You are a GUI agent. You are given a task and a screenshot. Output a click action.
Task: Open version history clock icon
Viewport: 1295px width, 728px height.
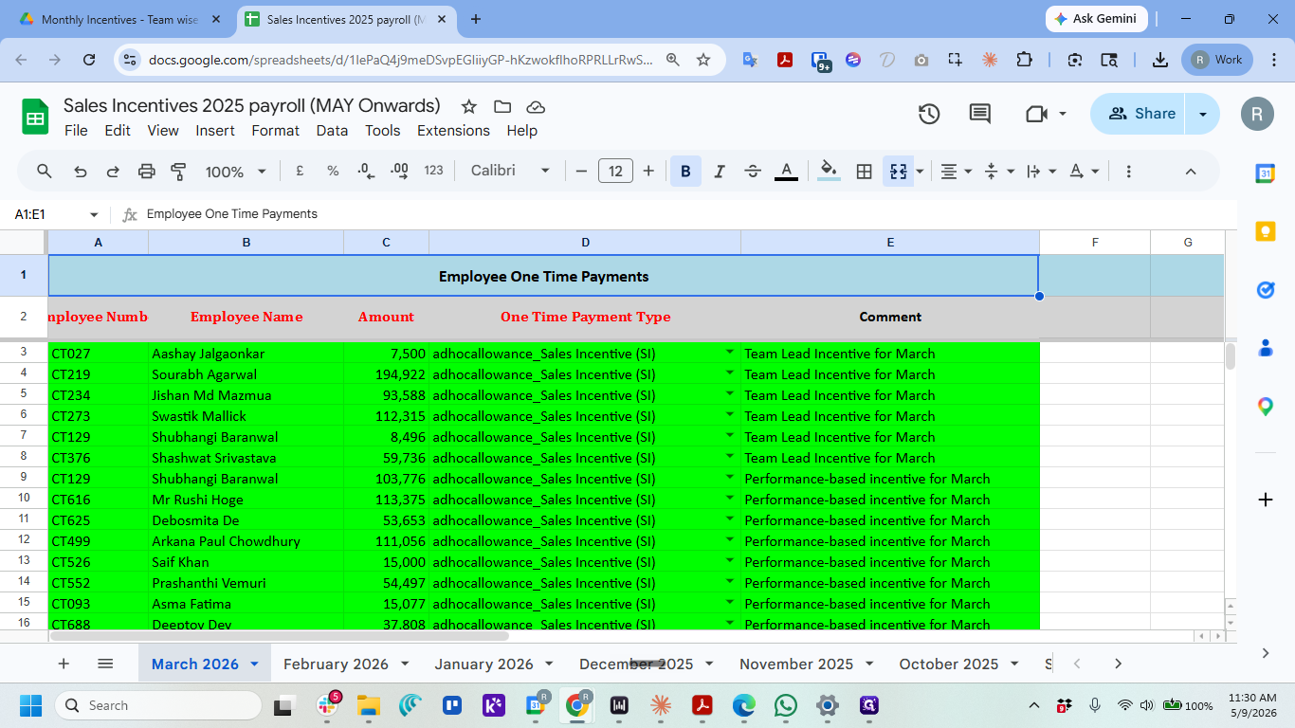click(929, 114)
